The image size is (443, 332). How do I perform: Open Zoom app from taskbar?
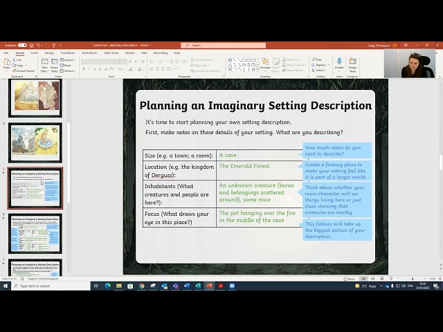232,286
